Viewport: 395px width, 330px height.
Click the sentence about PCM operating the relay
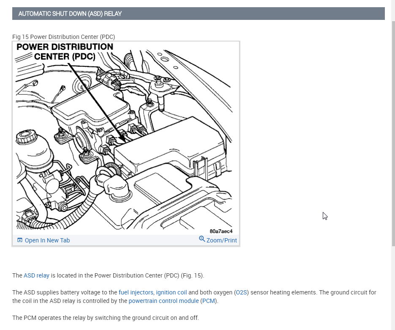click(106, 318)
